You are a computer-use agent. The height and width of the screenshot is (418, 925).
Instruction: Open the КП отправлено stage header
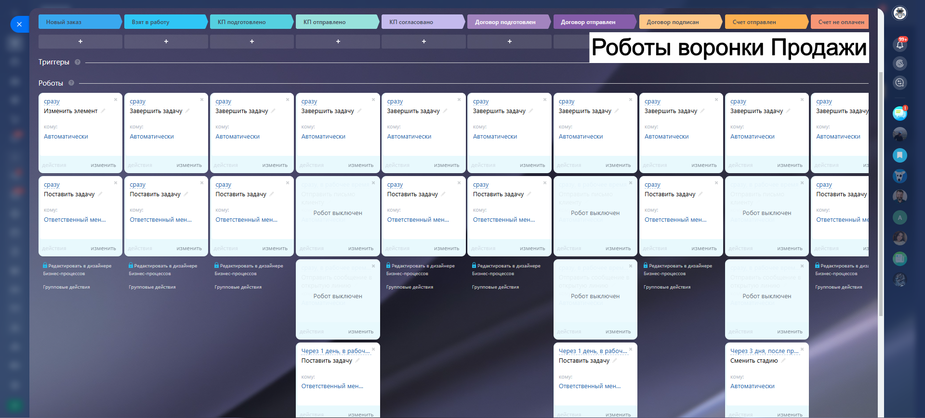(337, 22)
